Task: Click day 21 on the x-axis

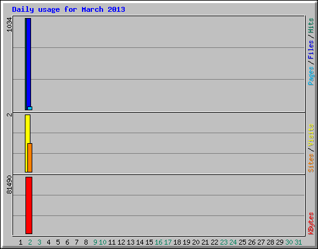Action: (x=205, y=242)
